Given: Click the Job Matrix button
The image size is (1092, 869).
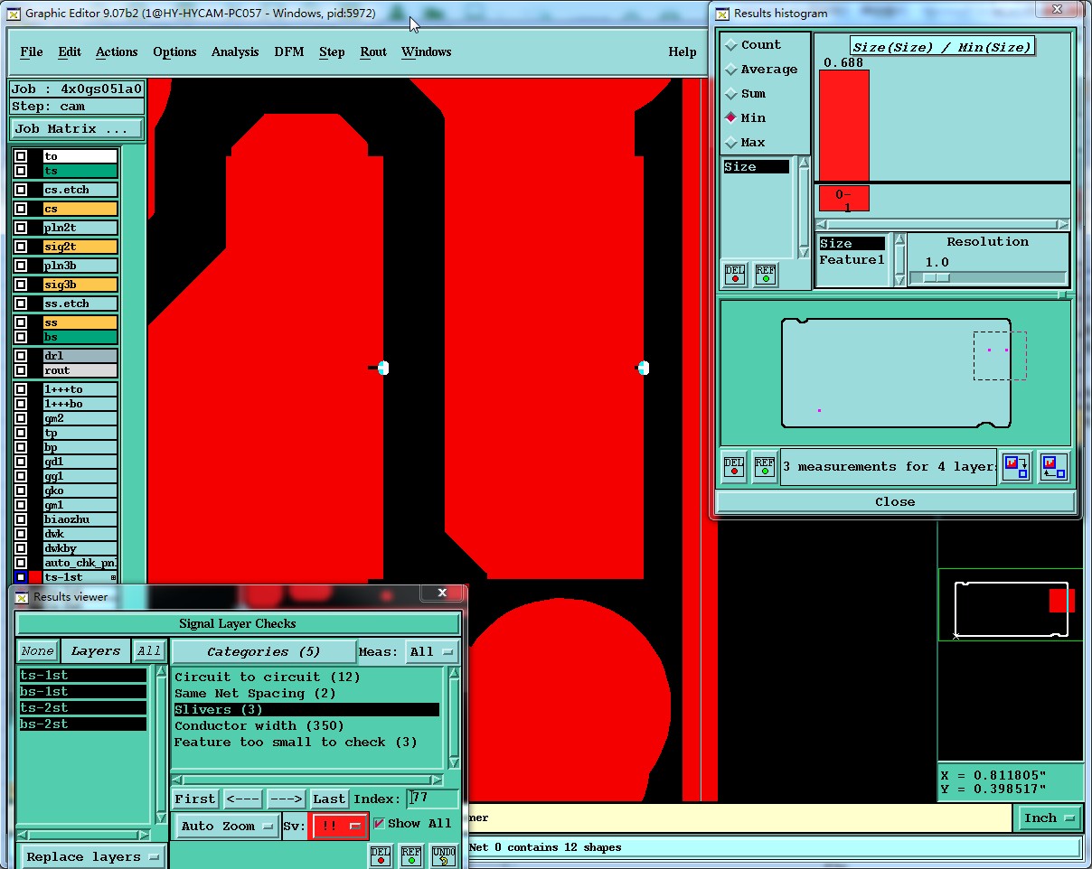Looking at the screenshot, I should 77,128.
